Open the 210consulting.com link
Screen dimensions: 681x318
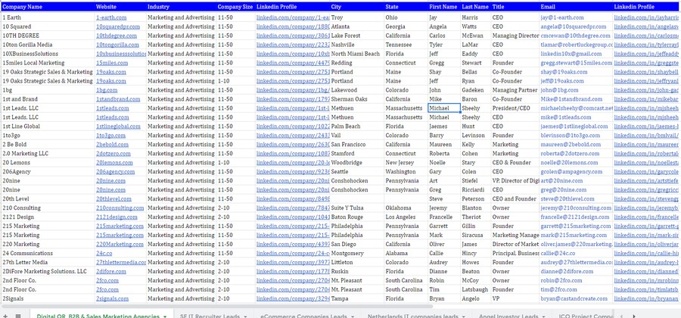click(x=120, y=208)
